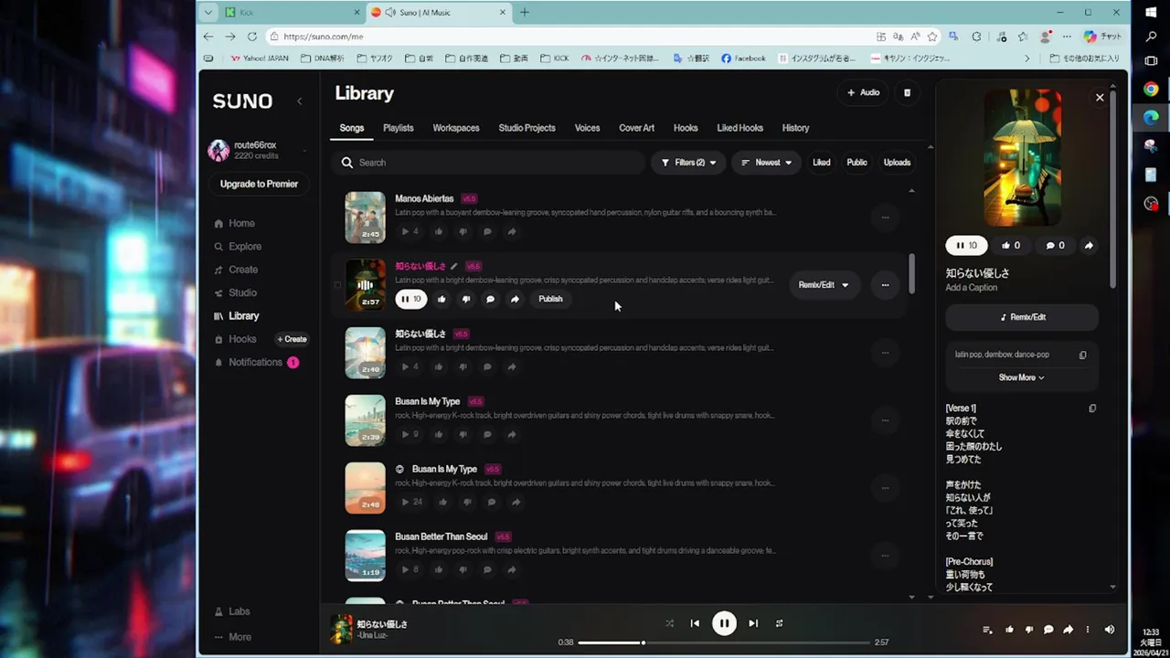The image size is (1170, 658).
Task: Switch to Liked Hooks tab
Action: tap(739, 128)
